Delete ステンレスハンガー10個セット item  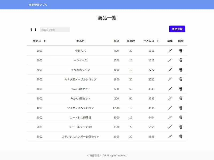click(x=181, y=136)
